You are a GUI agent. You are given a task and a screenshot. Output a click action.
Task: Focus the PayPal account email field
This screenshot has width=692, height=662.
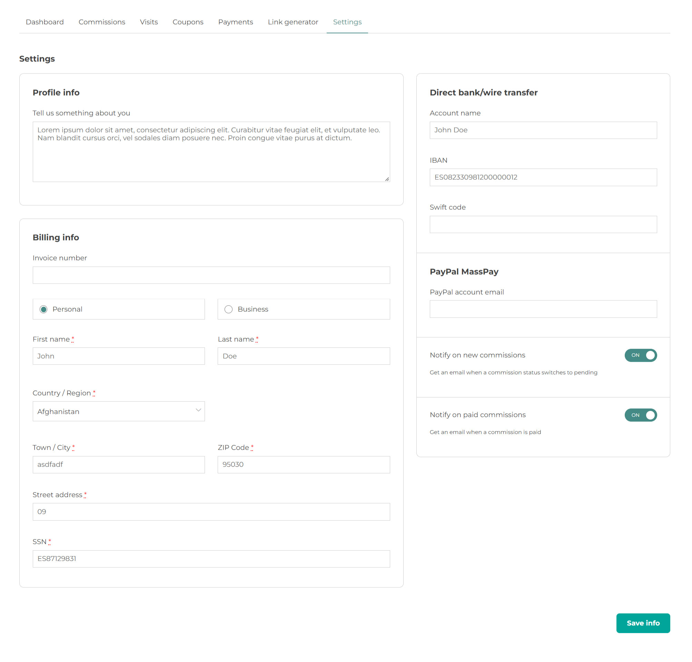pos(543,309)
